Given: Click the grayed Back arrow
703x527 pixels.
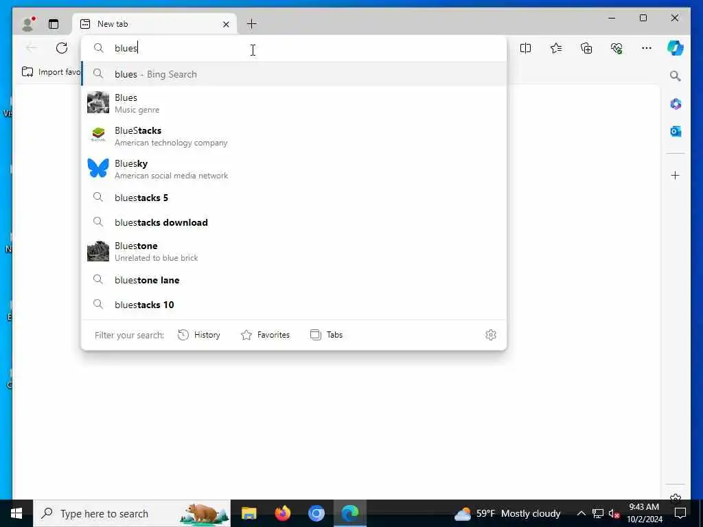Looking at the screenshot, I should [x=32, y=48].
